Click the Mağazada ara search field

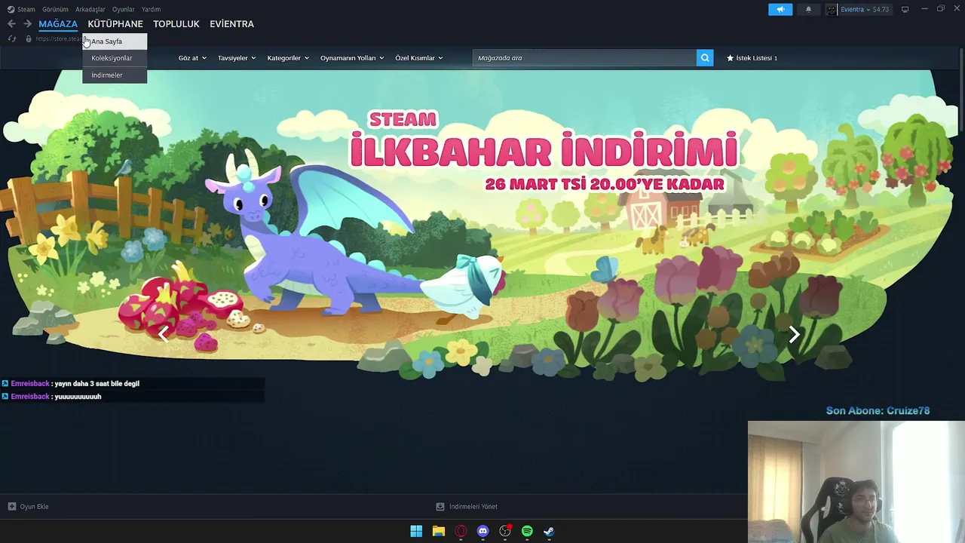pos(584,58)
